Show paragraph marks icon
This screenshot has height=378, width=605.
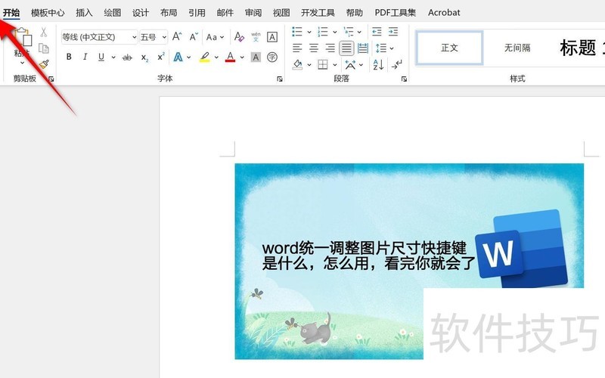[x=396, y=64]
